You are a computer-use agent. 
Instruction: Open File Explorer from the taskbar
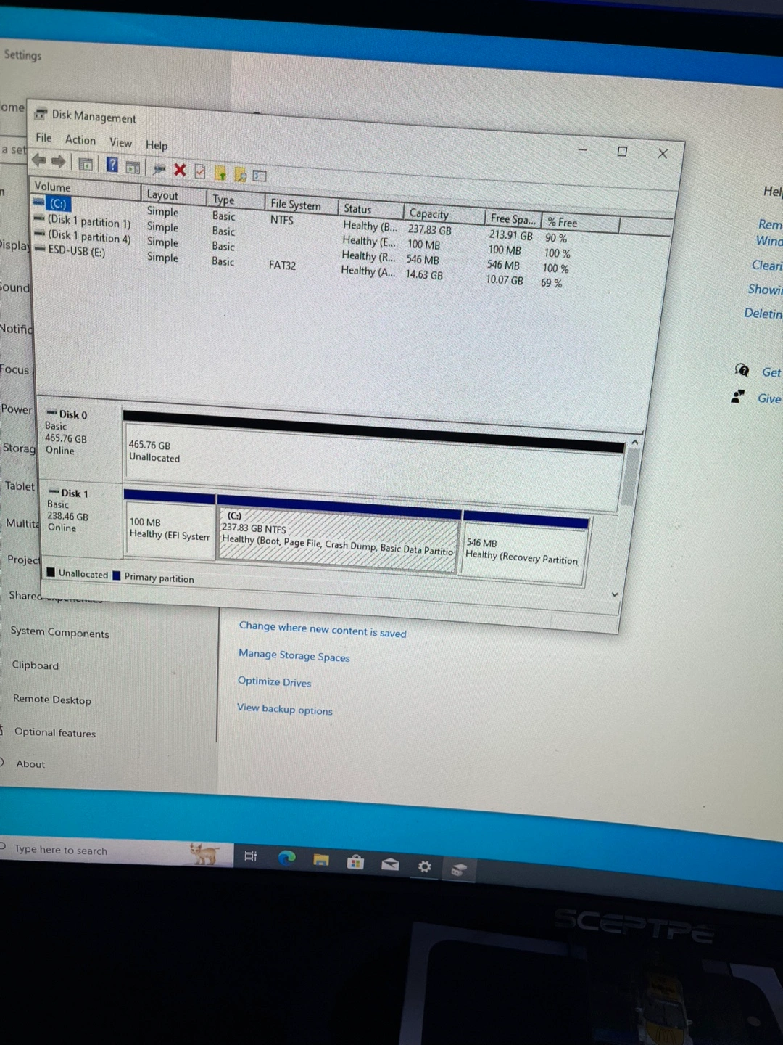pos(321,860)
